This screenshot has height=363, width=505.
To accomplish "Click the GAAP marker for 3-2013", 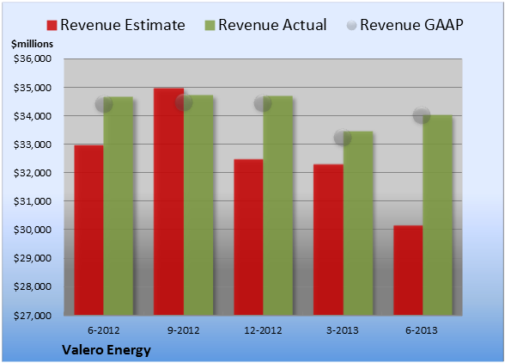I will coord(343,138).
